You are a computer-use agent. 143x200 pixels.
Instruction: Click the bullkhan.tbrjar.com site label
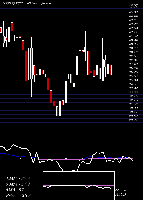38,3
